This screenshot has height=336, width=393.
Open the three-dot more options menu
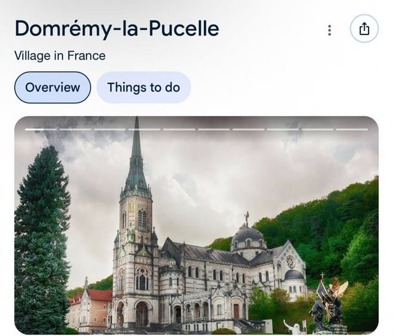pos(330,29)
